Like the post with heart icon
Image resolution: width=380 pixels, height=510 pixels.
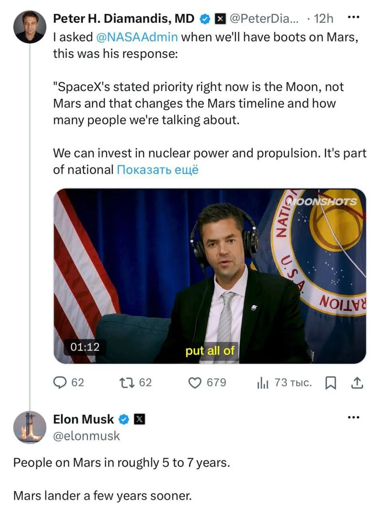pos(195,382)
